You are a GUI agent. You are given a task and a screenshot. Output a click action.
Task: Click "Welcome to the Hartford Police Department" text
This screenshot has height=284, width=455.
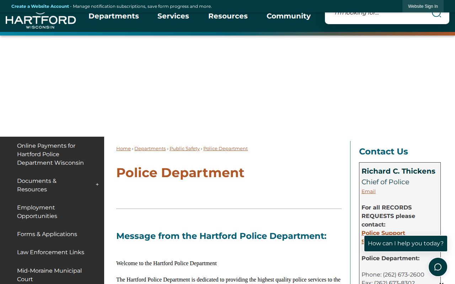166,263
